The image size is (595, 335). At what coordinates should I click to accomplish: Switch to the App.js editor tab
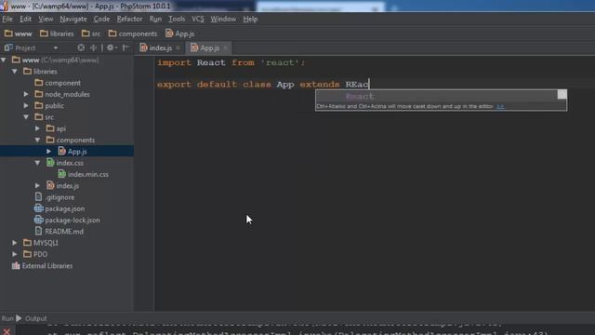[x=205, y=47]
